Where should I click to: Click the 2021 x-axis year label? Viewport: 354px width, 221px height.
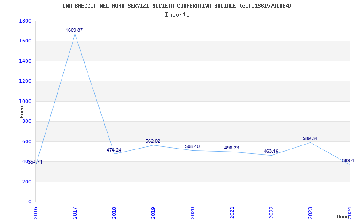[232, 213]
